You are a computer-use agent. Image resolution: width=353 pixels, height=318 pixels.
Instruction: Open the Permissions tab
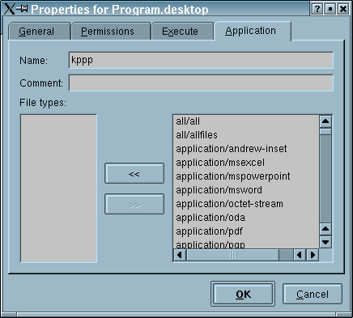click(111, 32)
